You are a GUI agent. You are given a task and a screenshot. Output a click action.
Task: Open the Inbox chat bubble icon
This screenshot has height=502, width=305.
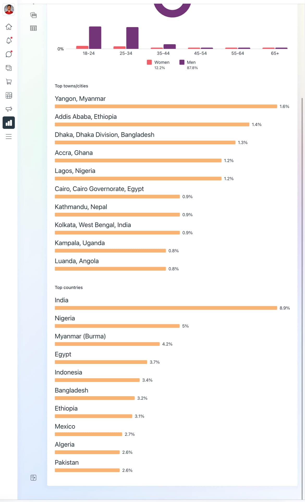(x=9, y=54)
